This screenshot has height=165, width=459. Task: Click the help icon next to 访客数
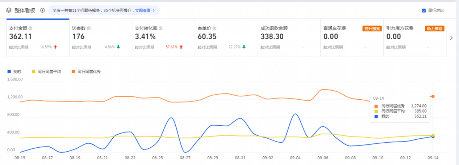pyautogui.click(x=89, y=28)
